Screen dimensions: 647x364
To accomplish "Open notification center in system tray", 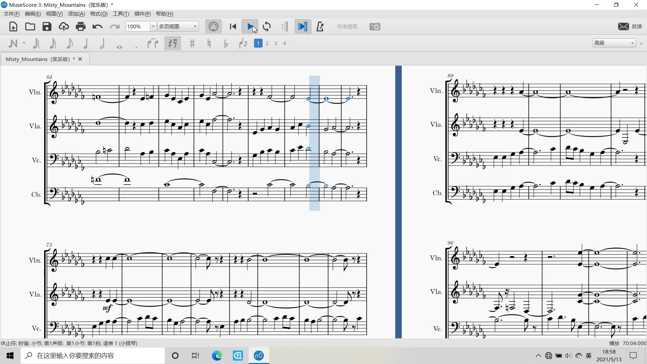I will coord(633,356).
